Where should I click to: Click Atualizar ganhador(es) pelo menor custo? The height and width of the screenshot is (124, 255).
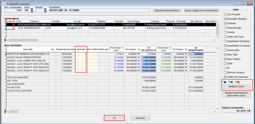(236, 94)
